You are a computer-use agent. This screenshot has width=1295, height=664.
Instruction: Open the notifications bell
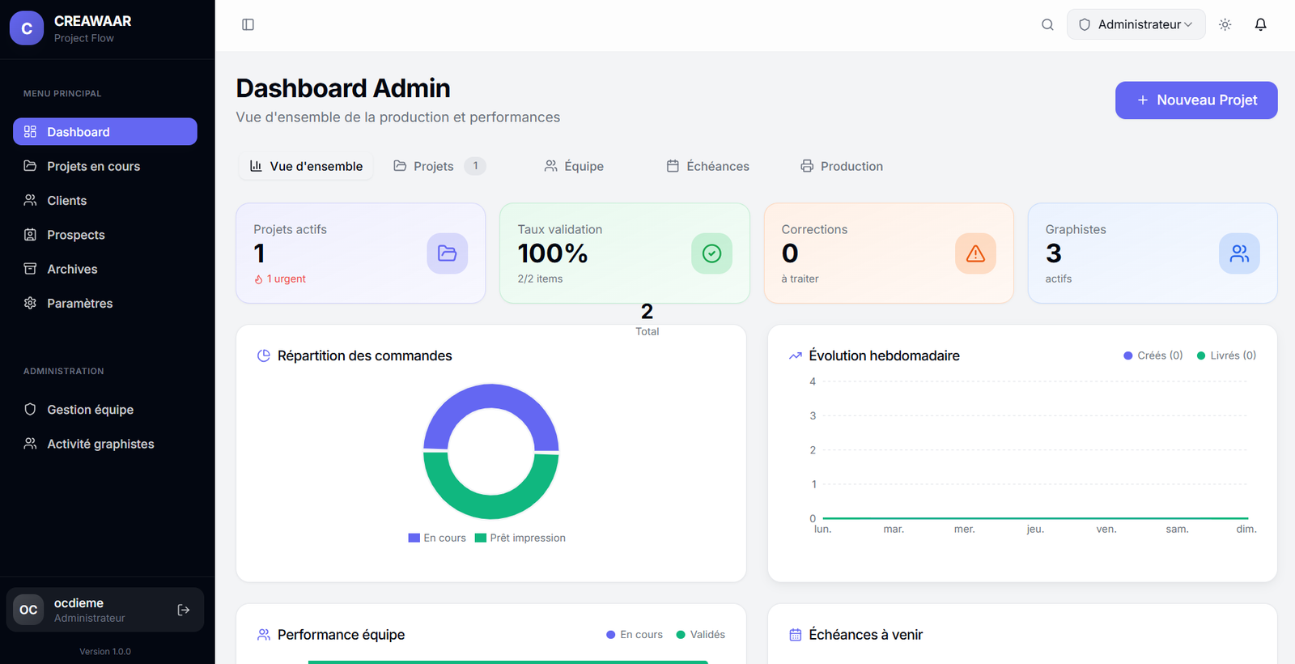(x=1260, y=24)
